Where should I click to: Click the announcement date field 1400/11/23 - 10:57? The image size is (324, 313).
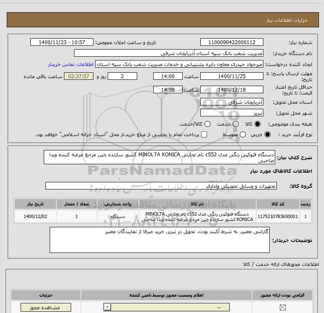click(x=62, y=42)
